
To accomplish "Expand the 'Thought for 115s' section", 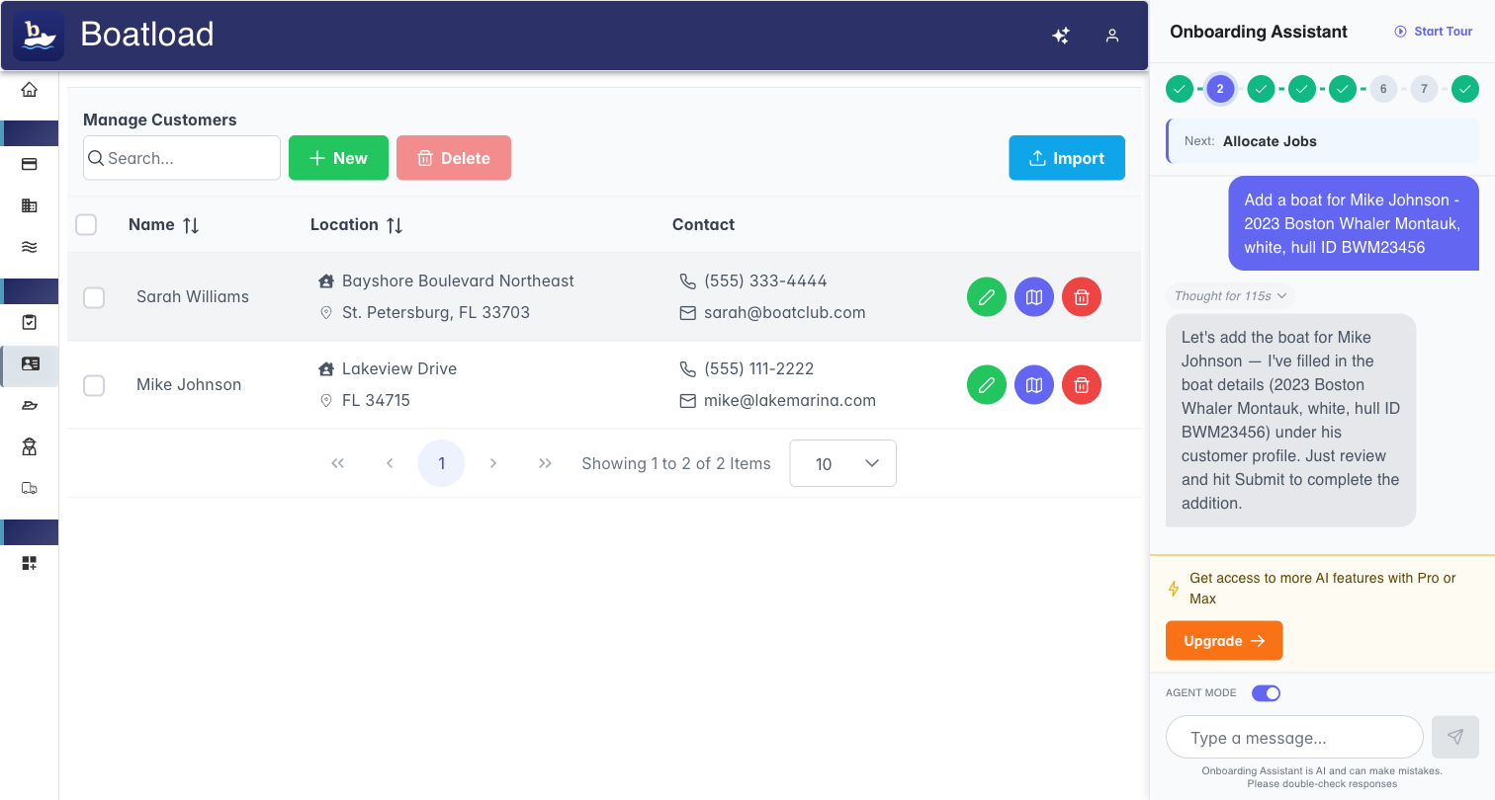I will (x=1230, y=295).
